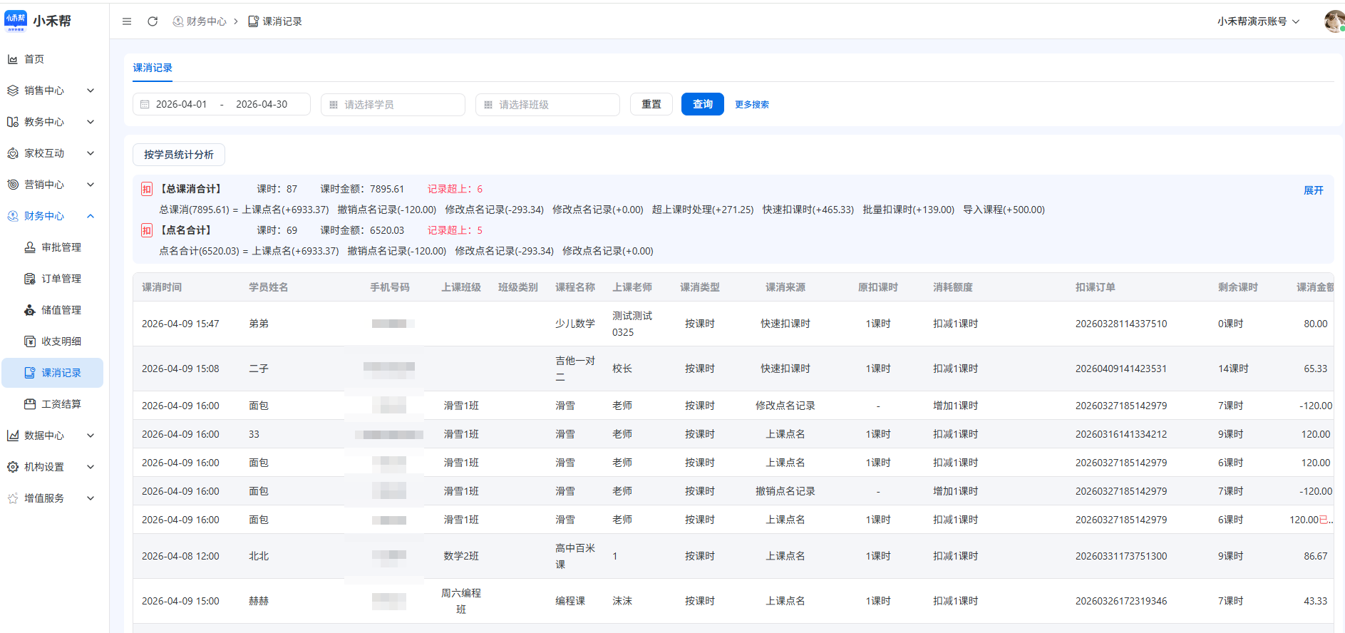The image size is (1345, 633).
Task: Click the blue 查询 button
Action: pos(702,104)
